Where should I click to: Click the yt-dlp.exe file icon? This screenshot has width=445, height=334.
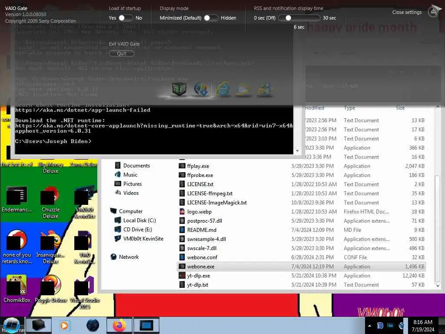point(182,275)
